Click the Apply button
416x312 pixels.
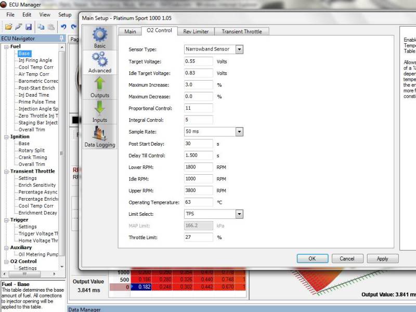click(382, 258)
